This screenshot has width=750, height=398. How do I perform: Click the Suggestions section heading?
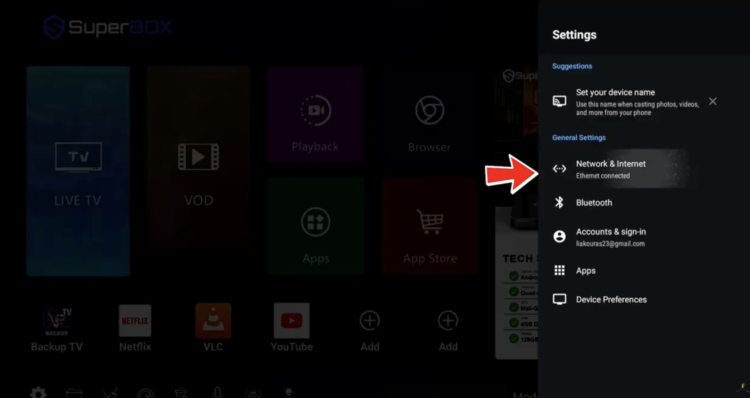pos(572,66)
